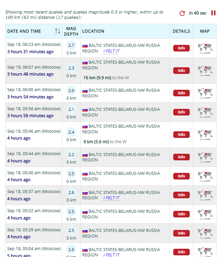Click Russian flag icon in 06:23 row
222x257 pixels.
point(85,46)
